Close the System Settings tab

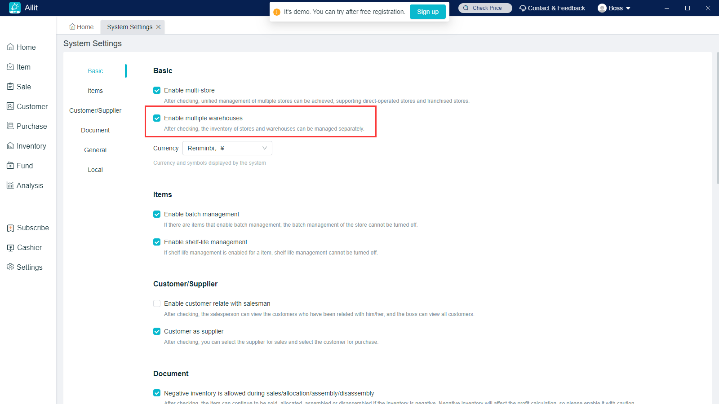158,27
